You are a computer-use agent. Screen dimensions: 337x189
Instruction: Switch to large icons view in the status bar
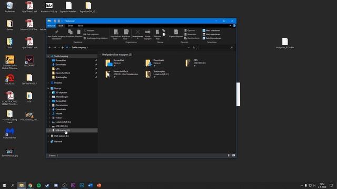[x=233, y=155]
